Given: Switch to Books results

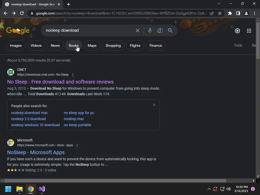Looking at the screenshot, I should [74, 45].
